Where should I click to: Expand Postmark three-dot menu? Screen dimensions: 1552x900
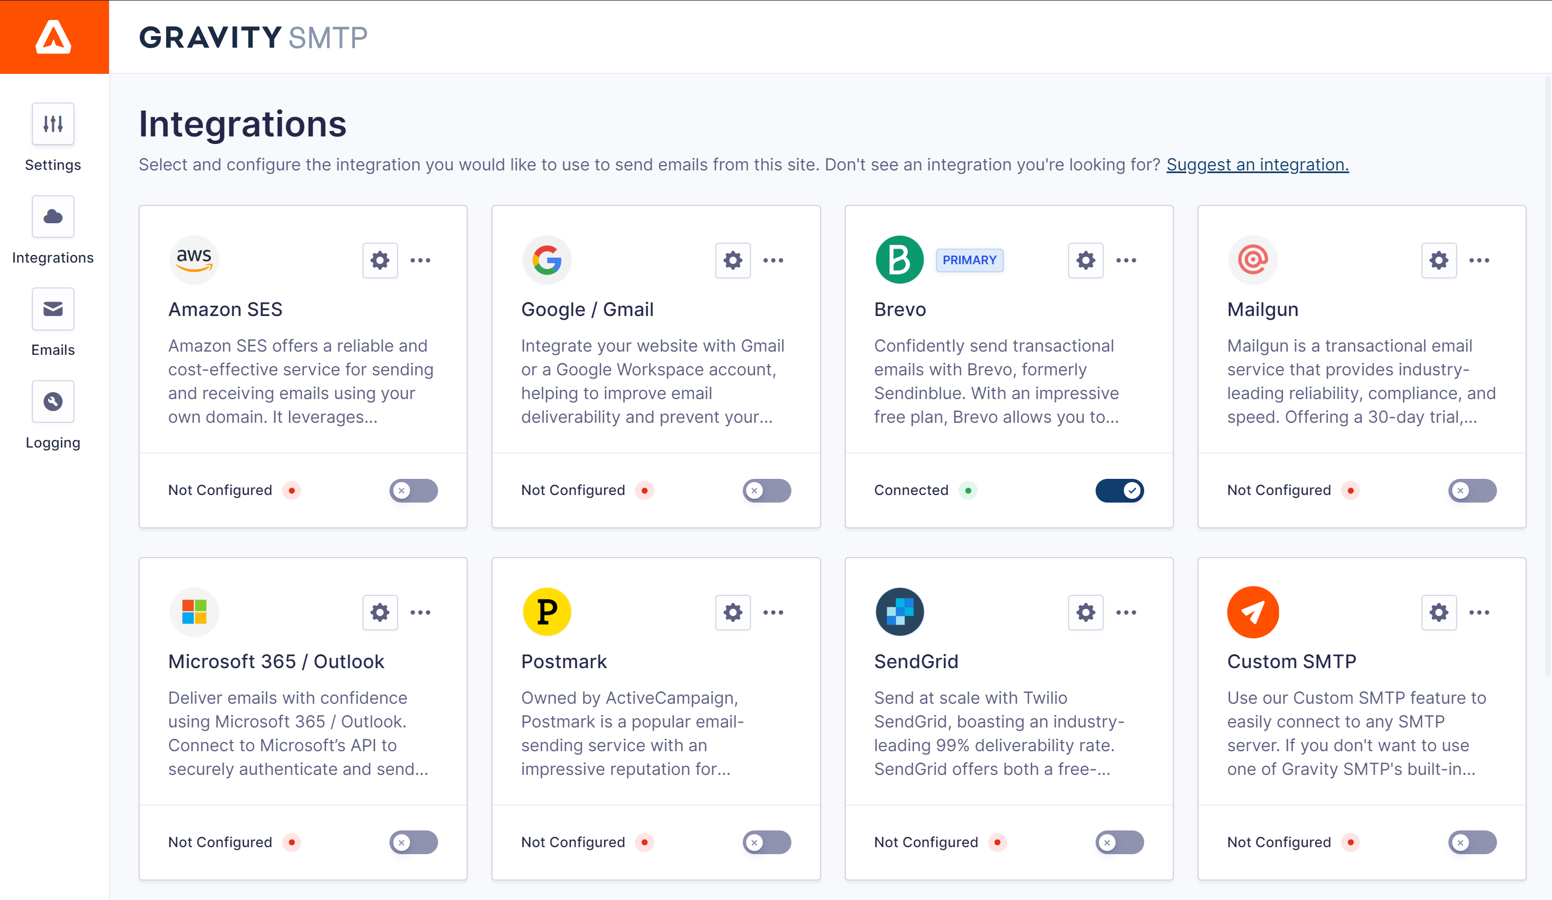pyautogui.click(x=774, y=613)
